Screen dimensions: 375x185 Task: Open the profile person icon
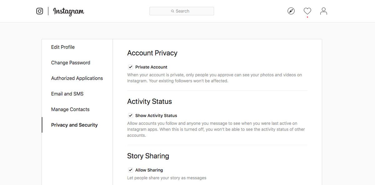323,11
